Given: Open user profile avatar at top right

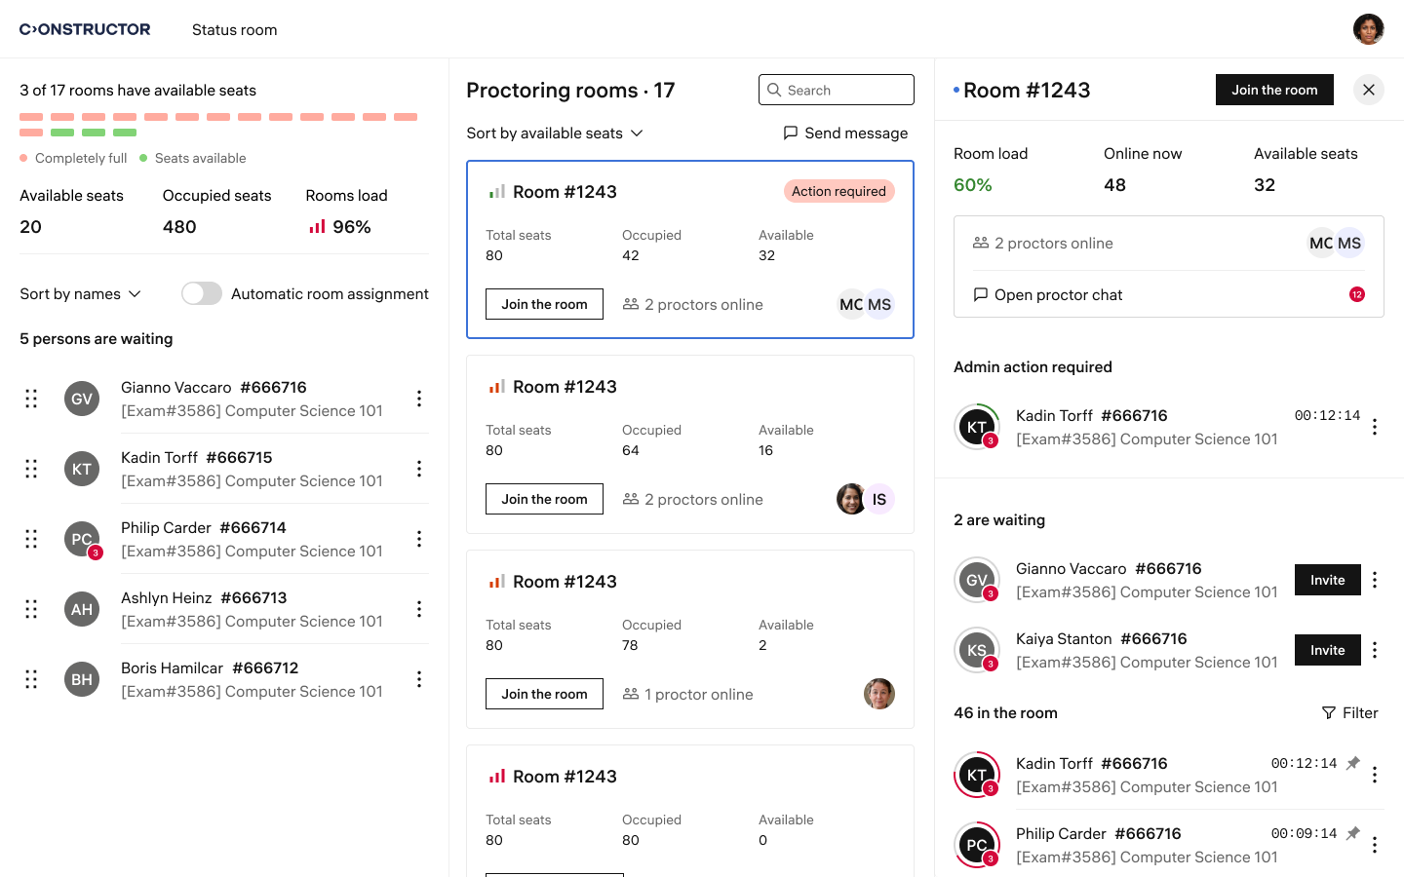Looking at the screenshot, I should pyautogui.click(x=1368, y=29).
